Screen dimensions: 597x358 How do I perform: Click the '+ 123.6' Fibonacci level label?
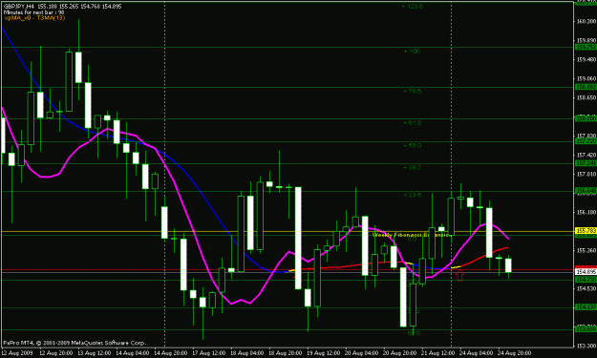413,7
